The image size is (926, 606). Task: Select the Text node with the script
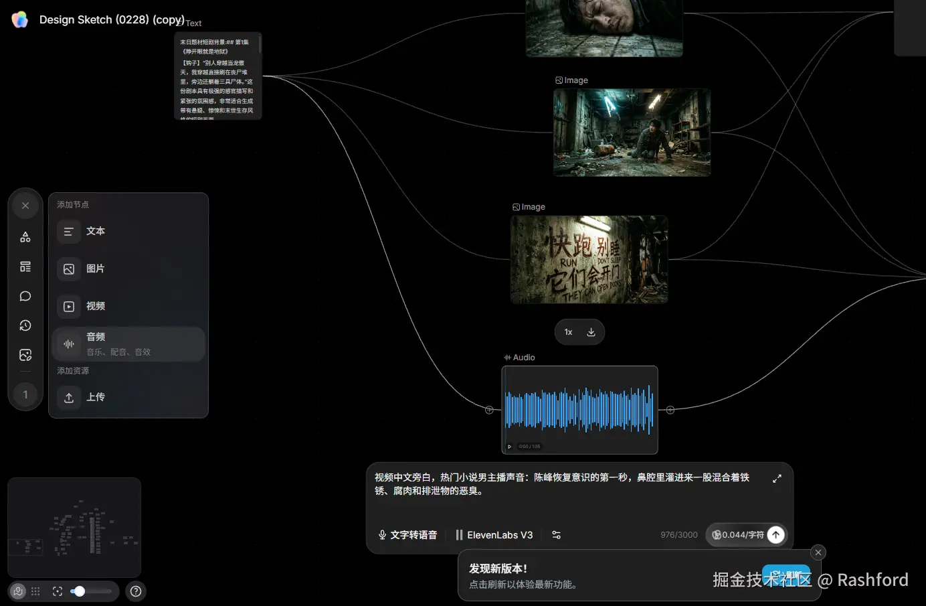(218, 76)
